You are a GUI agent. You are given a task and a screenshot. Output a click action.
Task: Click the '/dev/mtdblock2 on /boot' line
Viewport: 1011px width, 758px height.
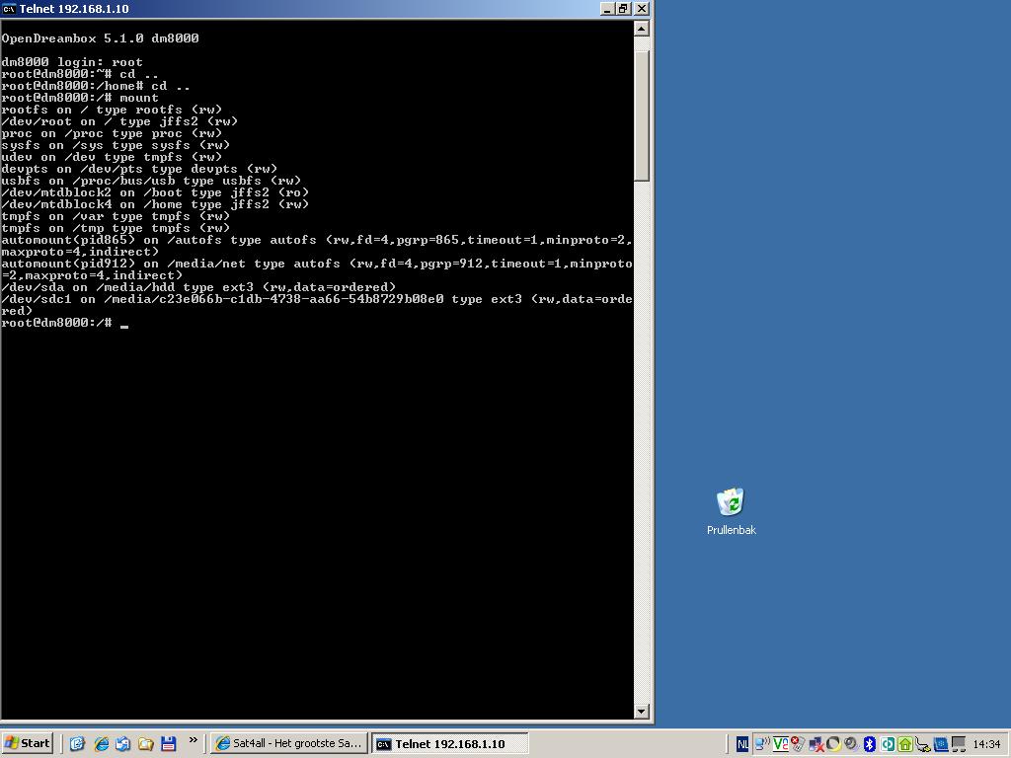155,192
